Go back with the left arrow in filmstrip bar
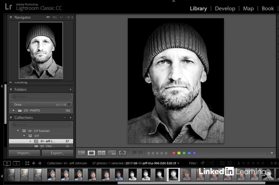The height and width of the screenshot is (185, 279). click(x=34, y=163)
